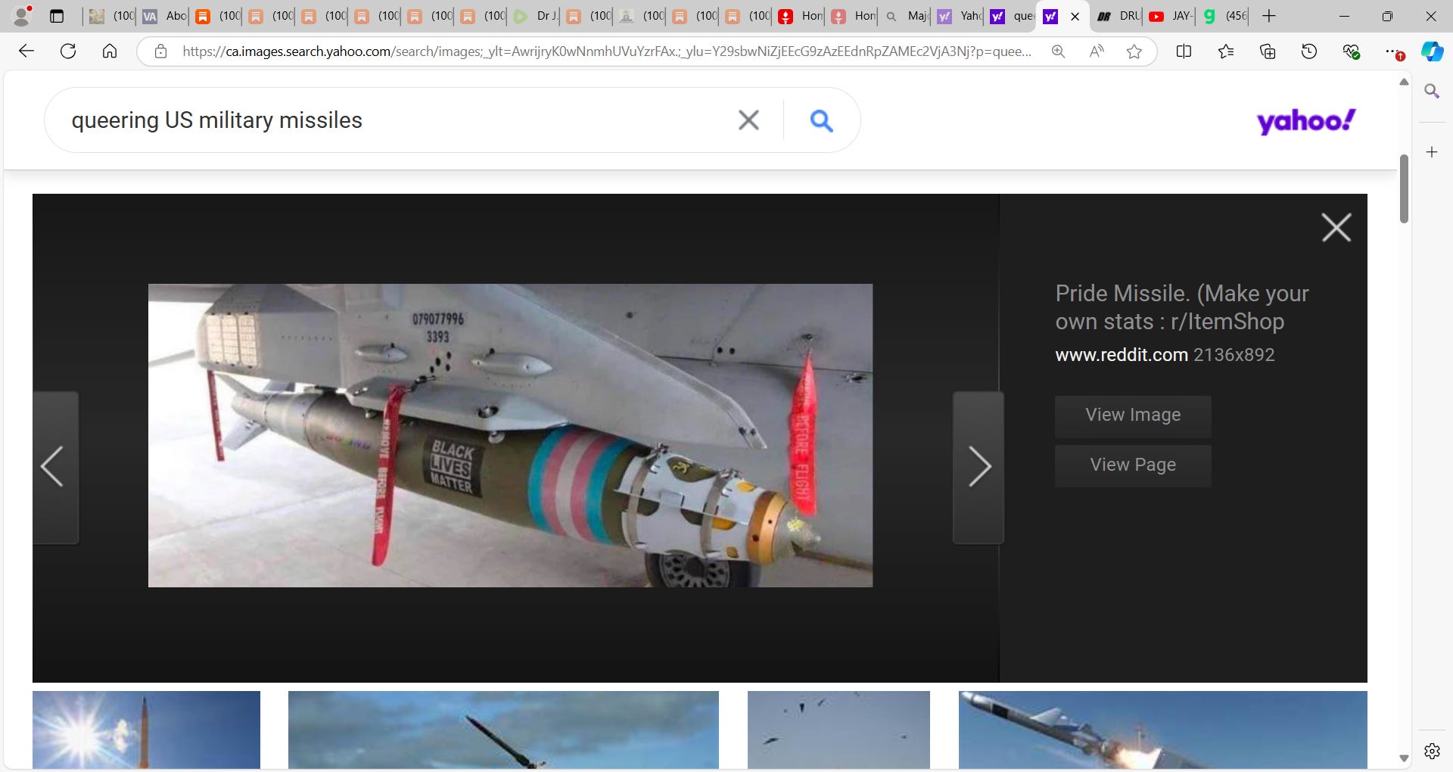This screenshot has width=1453, height=772.
Task: Focus the browser address bar URL
Action: (607, 51)
